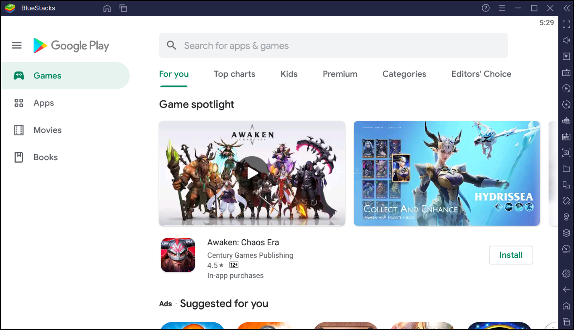Viewport: 574px width, 330px height.
Task: Open the multi-instance manager layers icon
Action: (566, 233)
